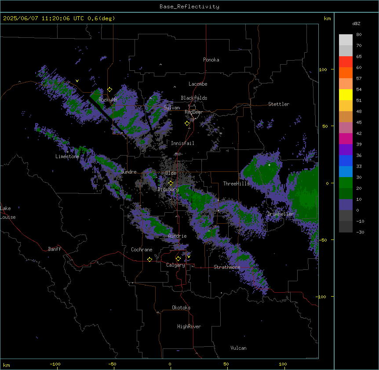Click the HighRiver town label
379x370 pixels.
pyautogui.click(x=189, y=326)
